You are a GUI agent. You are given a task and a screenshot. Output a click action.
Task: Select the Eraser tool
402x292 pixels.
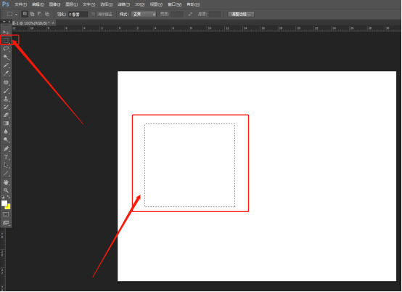[6, 115]
